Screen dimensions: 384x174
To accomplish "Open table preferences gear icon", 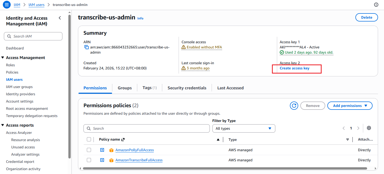I will coord(369,128).
